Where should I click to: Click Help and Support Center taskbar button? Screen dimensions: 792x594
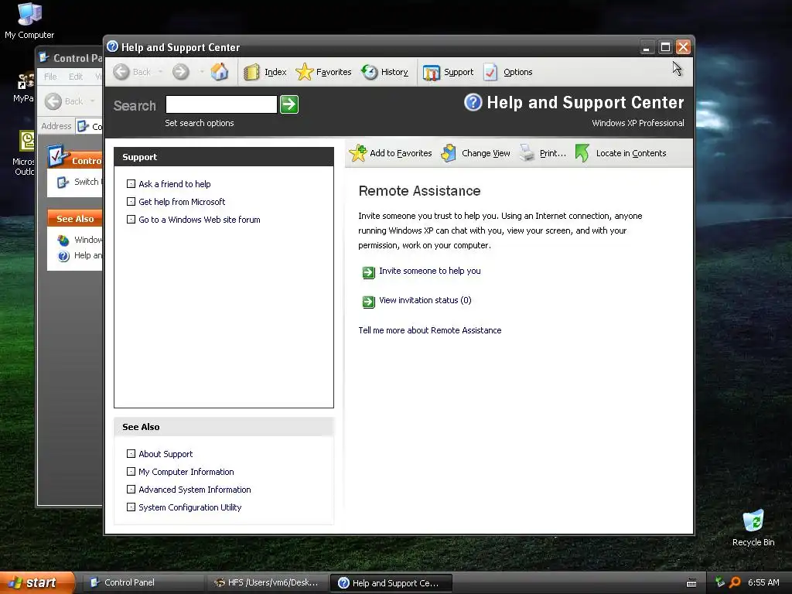pyautogui.click(x=391, y=583)
